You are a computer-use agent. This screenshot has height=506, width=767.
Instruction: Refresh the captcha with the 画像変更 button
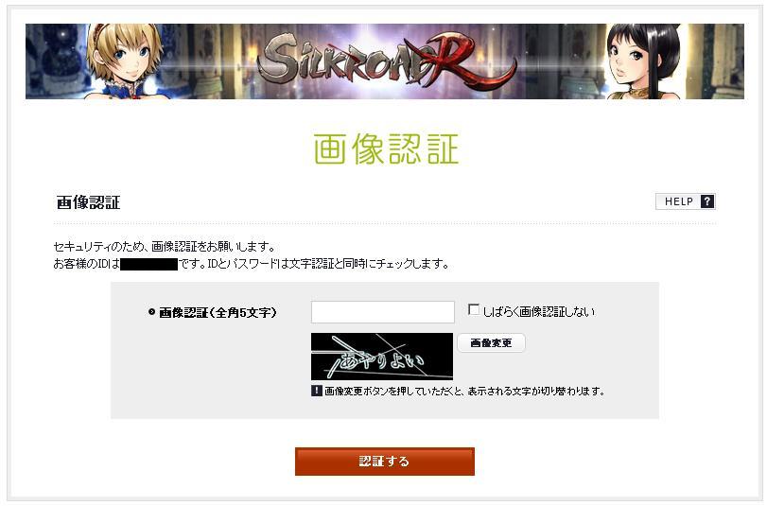tap(491, 342)
